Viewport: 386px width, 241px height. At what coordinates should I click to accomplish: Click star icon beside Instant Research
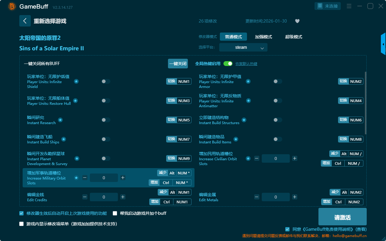(60, 120)
